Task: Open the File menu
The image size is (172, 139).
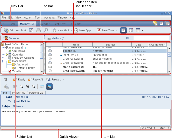Action: coord(4,18)
